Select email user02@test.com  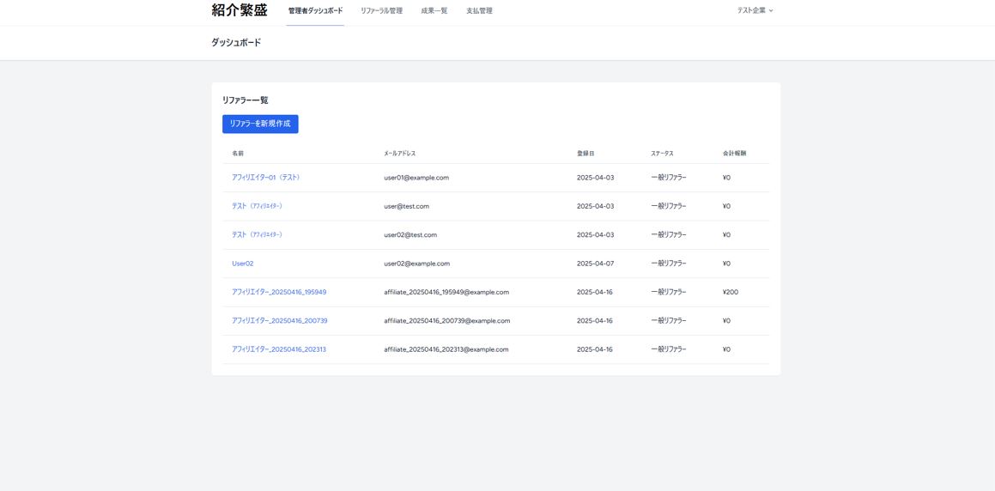[x=410, y=234]
